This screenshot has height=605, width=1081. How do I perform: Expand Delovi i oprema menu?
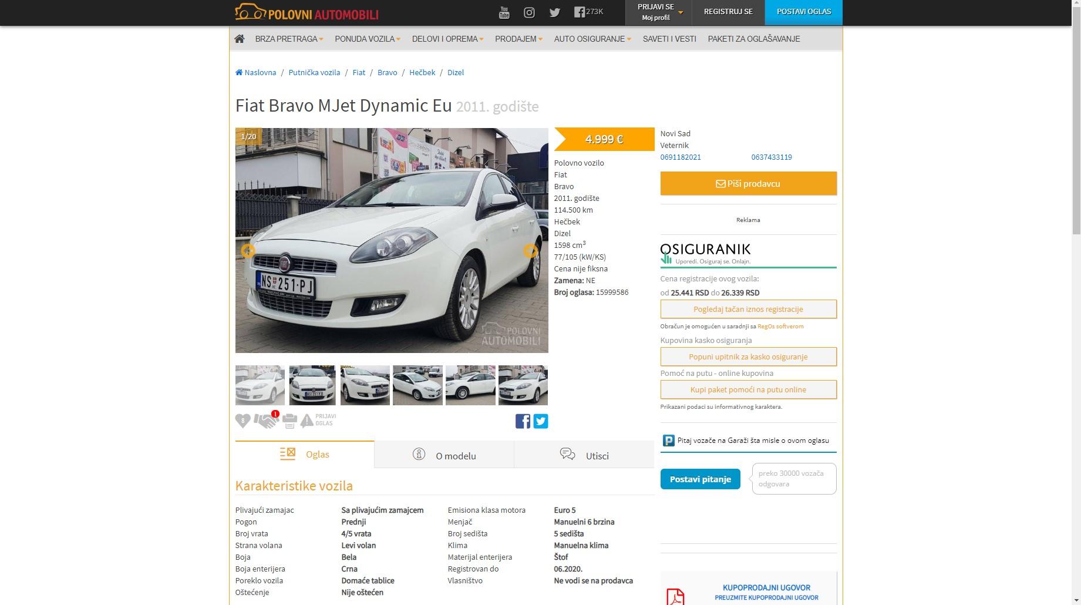447,39
